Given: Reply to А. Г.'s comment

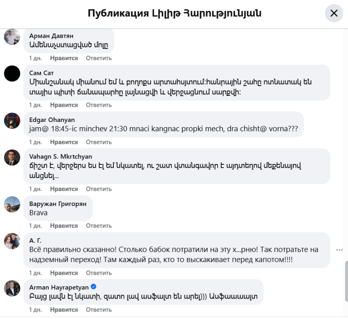Looking at the screenshot, I should coord(99,273).
